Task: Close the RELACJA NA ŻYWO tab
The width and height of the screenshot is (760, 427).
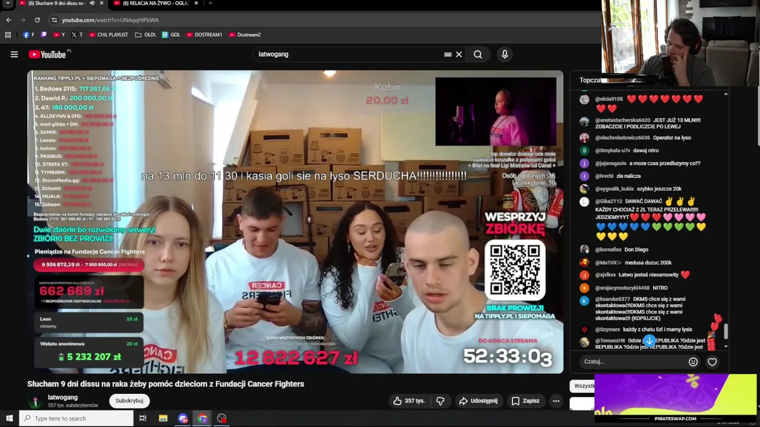Action: click(196, 4)
